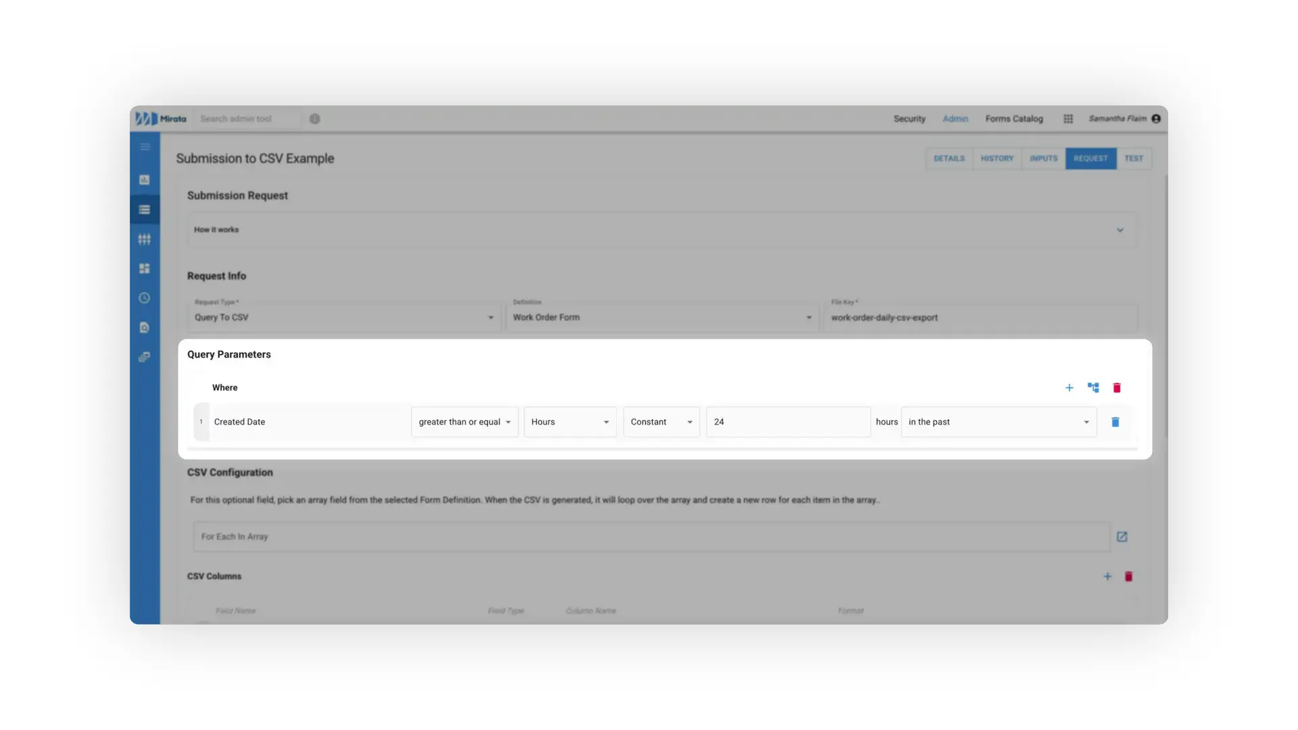Select the filters icon in the left sidebar
Image resolution: width=1298 pixels, height=730 pixels.
[x=144, y=239]
